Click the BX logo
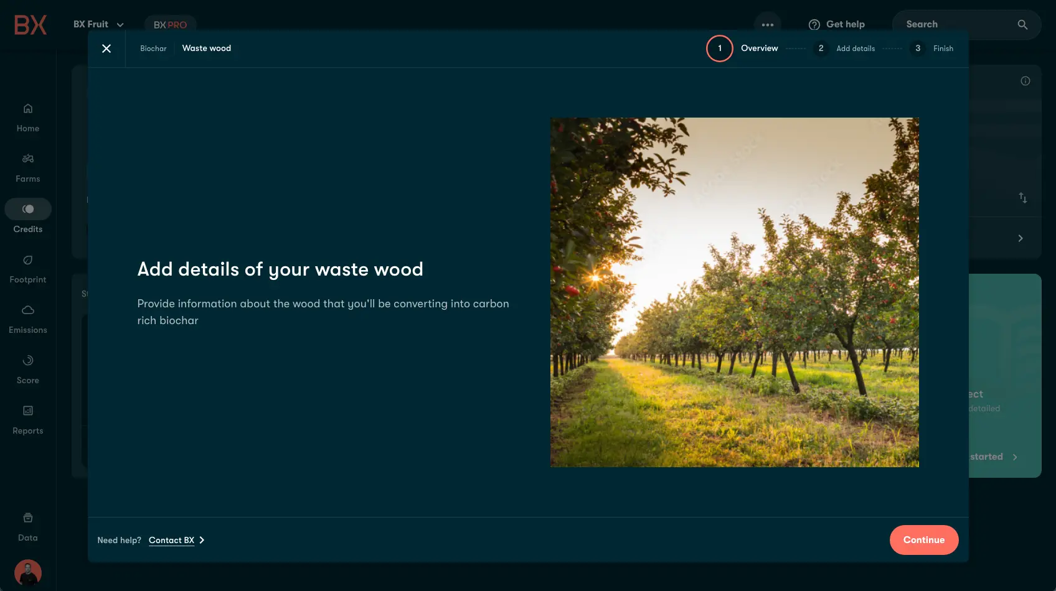The image size is (1056, 591). click(31, 25)
